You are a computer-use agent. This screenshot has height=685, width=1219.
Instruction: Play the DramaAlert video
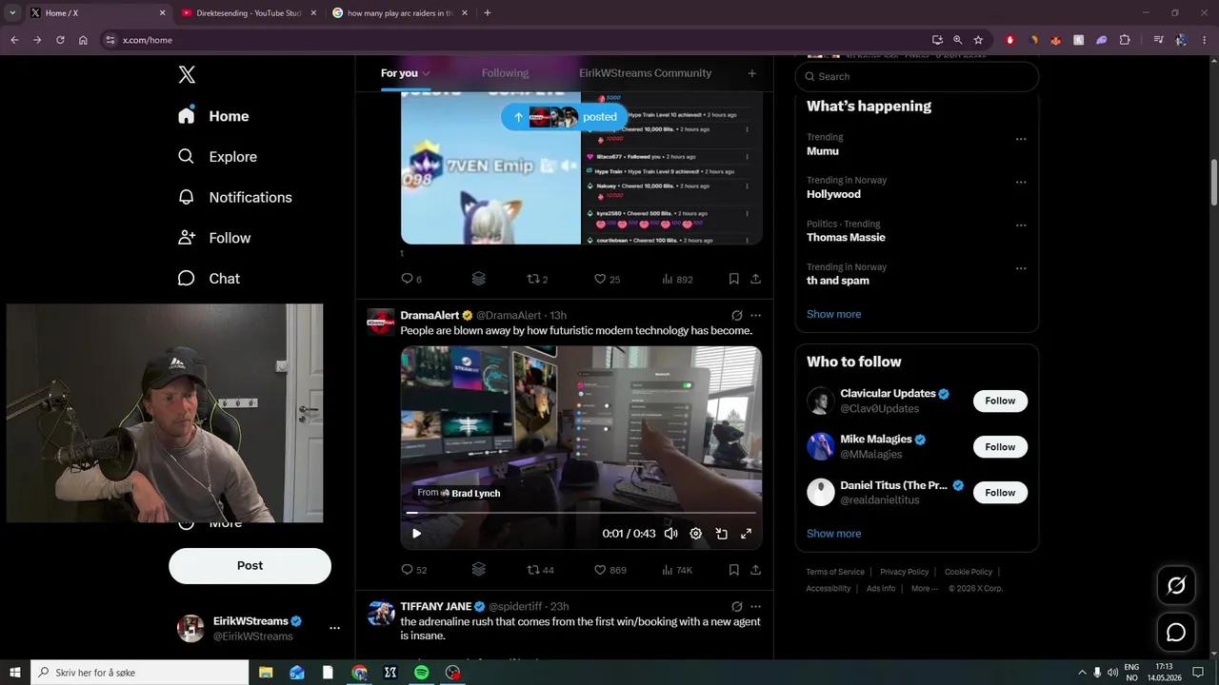coord(416,534)
